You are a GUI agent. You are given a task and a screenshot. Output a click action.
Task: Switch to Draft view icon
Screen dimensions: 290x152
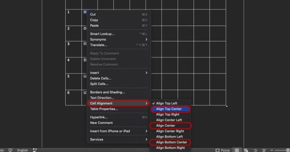264,150
